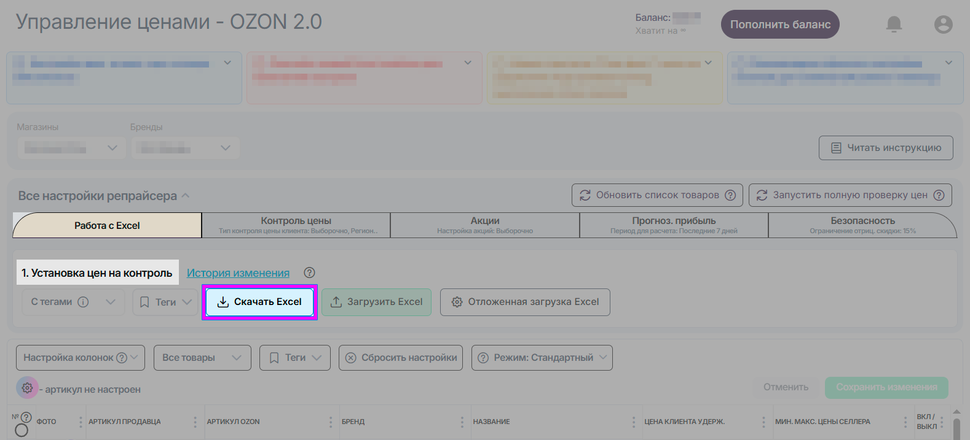Viewport: 970px width, 440px height.
Task: Switch to the Работа с Excel tab
Action: click(107, 225)
